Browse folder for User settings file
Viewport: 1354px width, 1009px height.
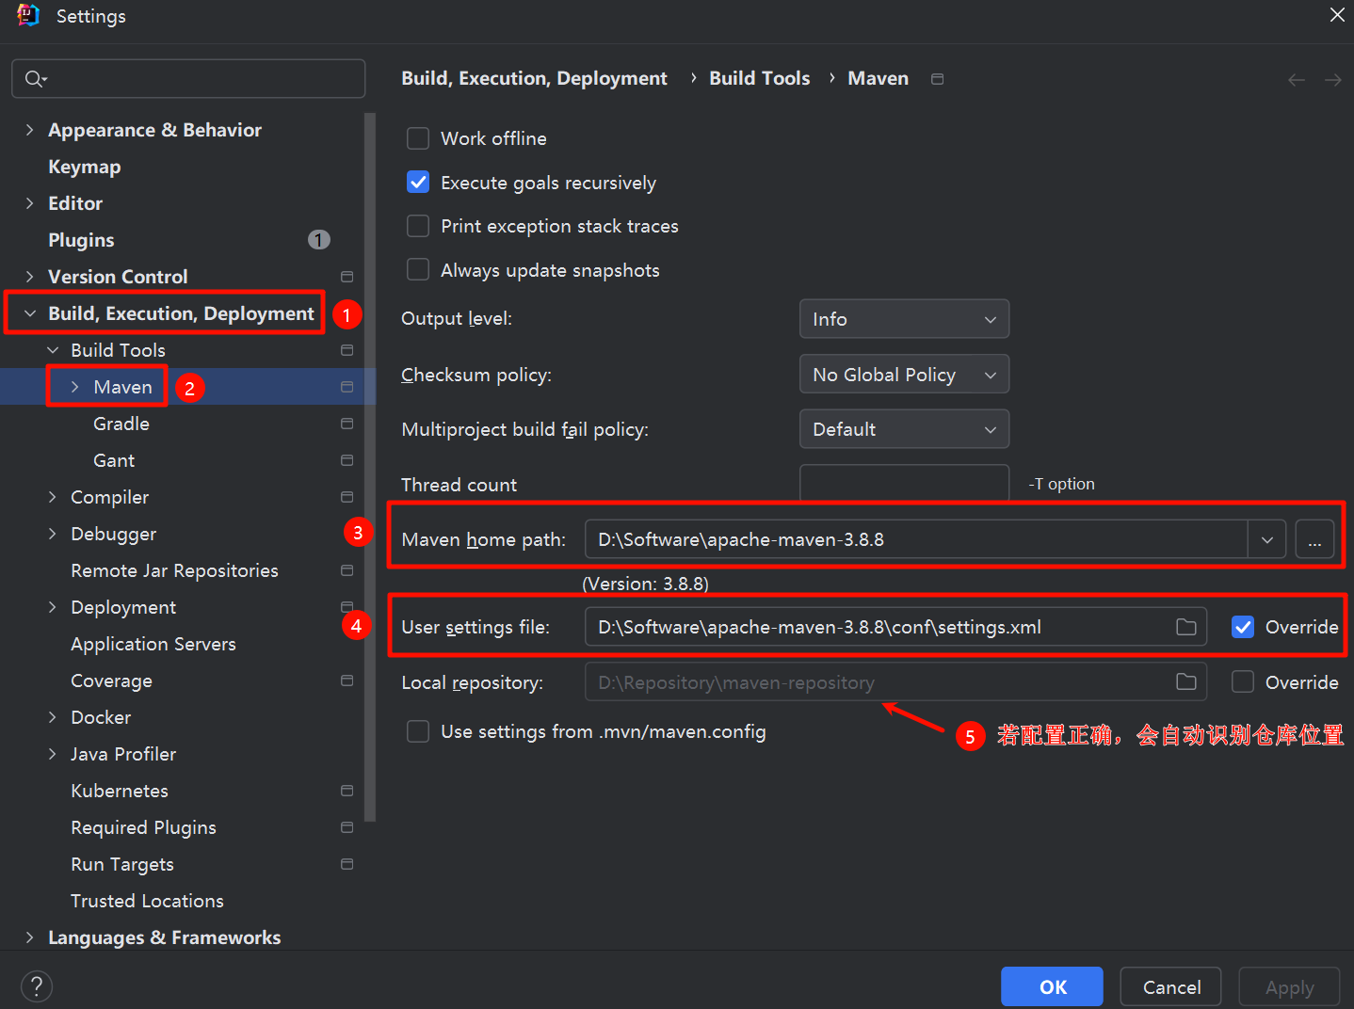[1186, 627]
